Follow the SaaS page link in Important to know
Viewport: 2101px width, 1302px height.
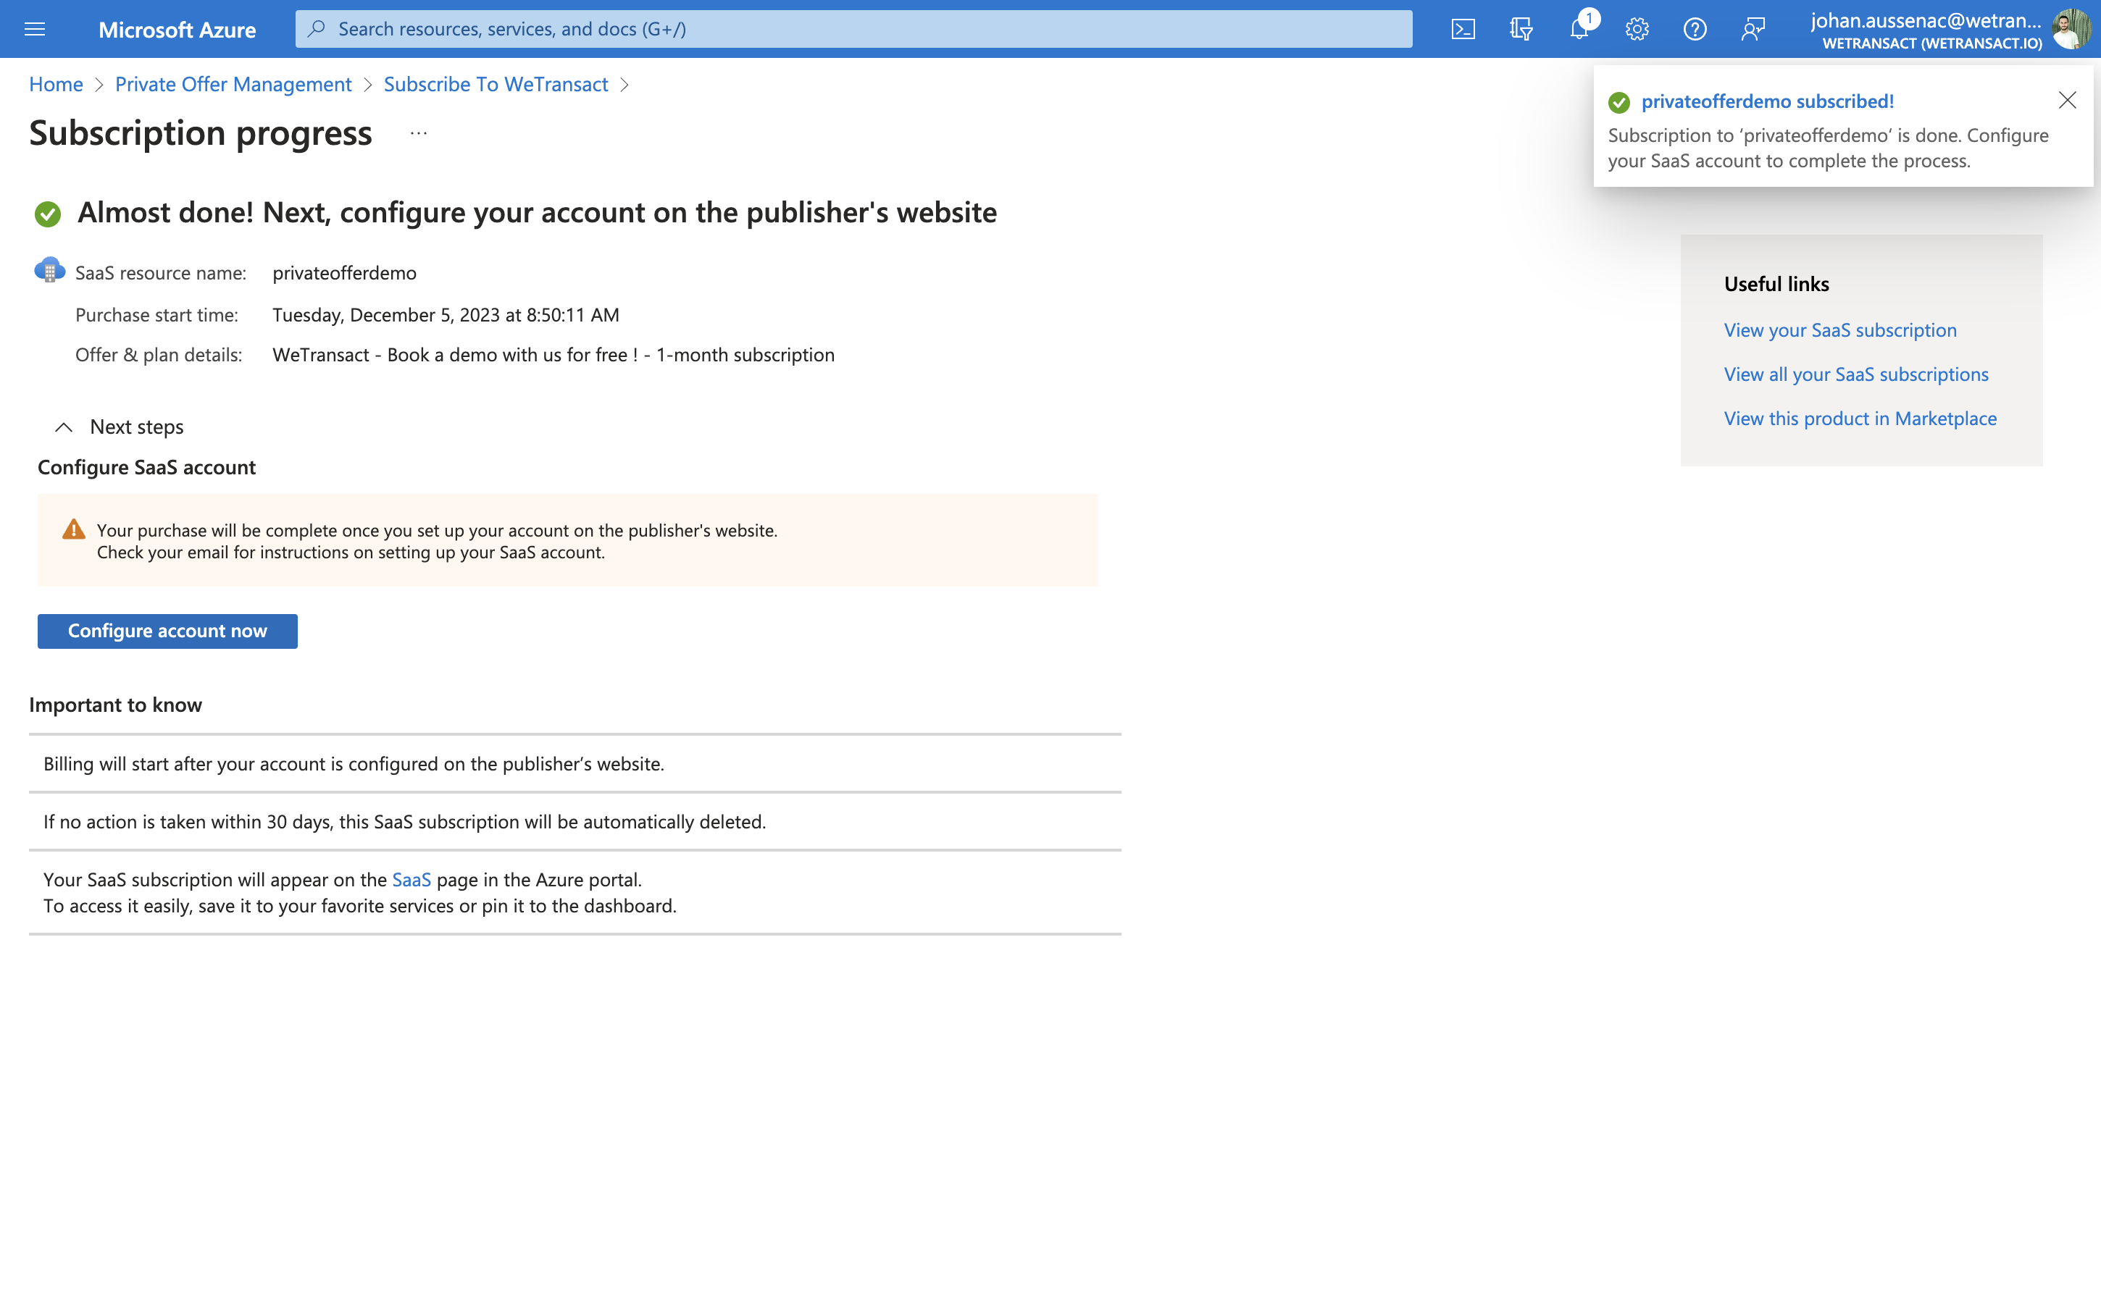tap(412, 879)
